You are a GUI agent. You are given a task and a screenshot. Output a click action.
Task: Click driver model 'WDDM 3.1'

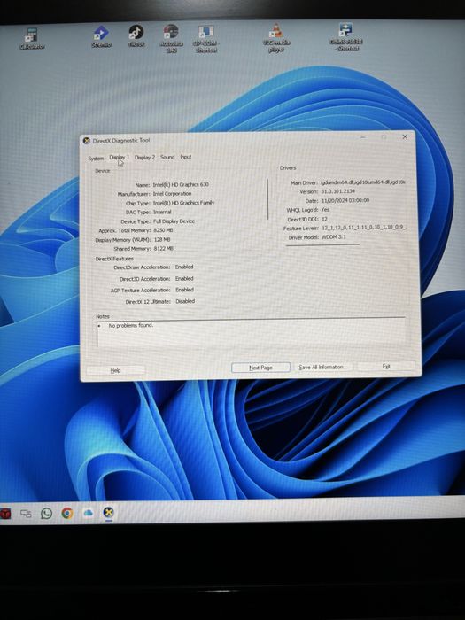coord(334,236)
